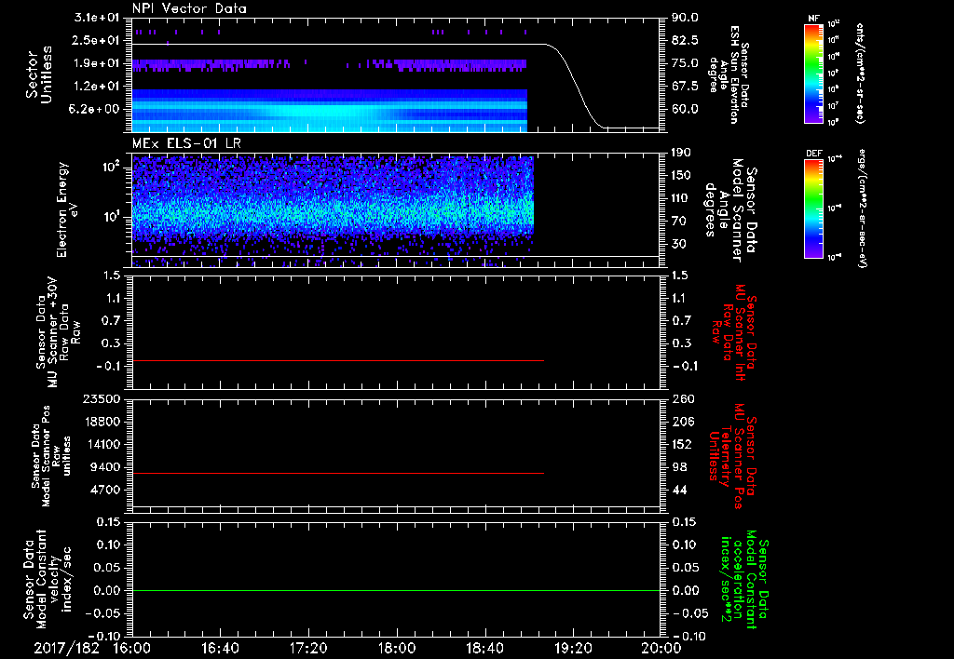Click the '260' telemetry tick label
954x659 pixels.
click(683, 398)
